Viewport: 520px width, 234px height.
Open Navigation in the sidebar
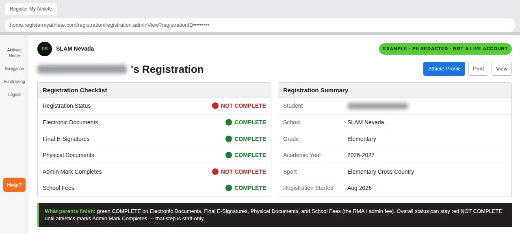[14, 68]
